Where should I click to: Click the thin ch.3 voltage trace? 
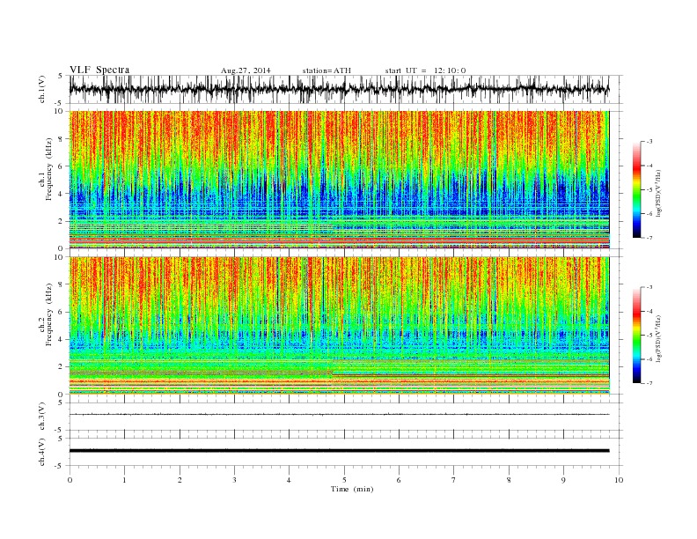[339, 415]
